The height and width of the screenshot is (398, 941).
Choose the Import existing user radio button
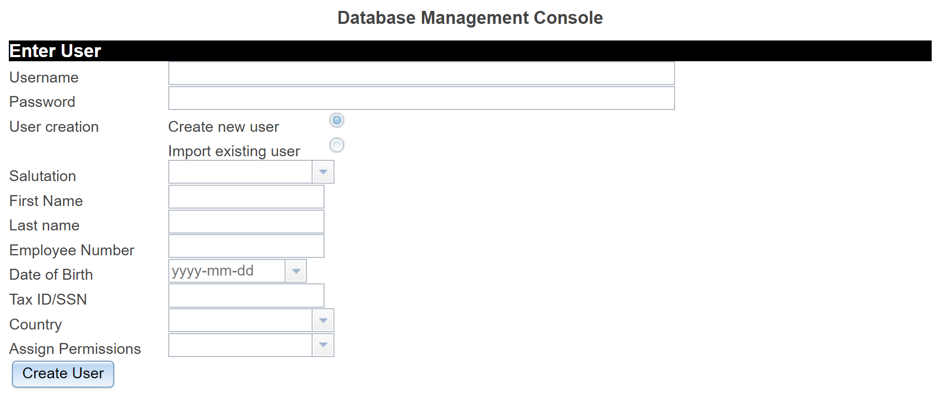[337, 145]
